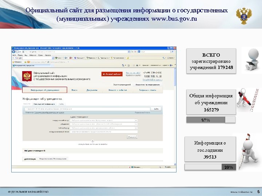The image size is (262, 196).
Task: Open the Избранное menu in the browser
Action: pyautogui.click(x=33, y=55)
